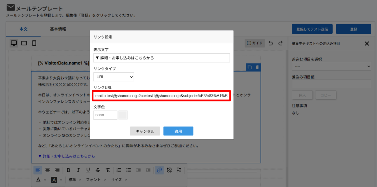Click the 文字色 color swatch
377x187 pixels.
point(123,115)
